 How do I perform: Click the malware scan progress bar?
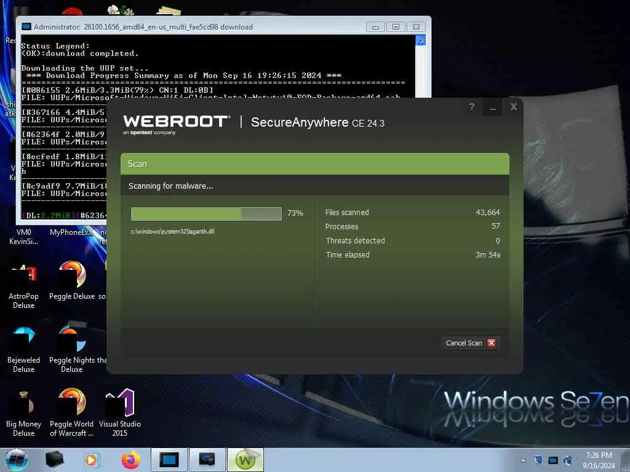pyautogui.click(x=206, y=213)
